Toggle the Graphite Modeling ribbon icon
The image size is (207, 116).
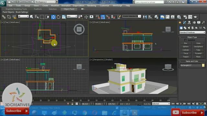click(x=162, y=17)
